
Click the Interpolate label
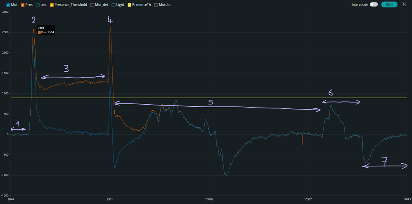coord(360,5)
